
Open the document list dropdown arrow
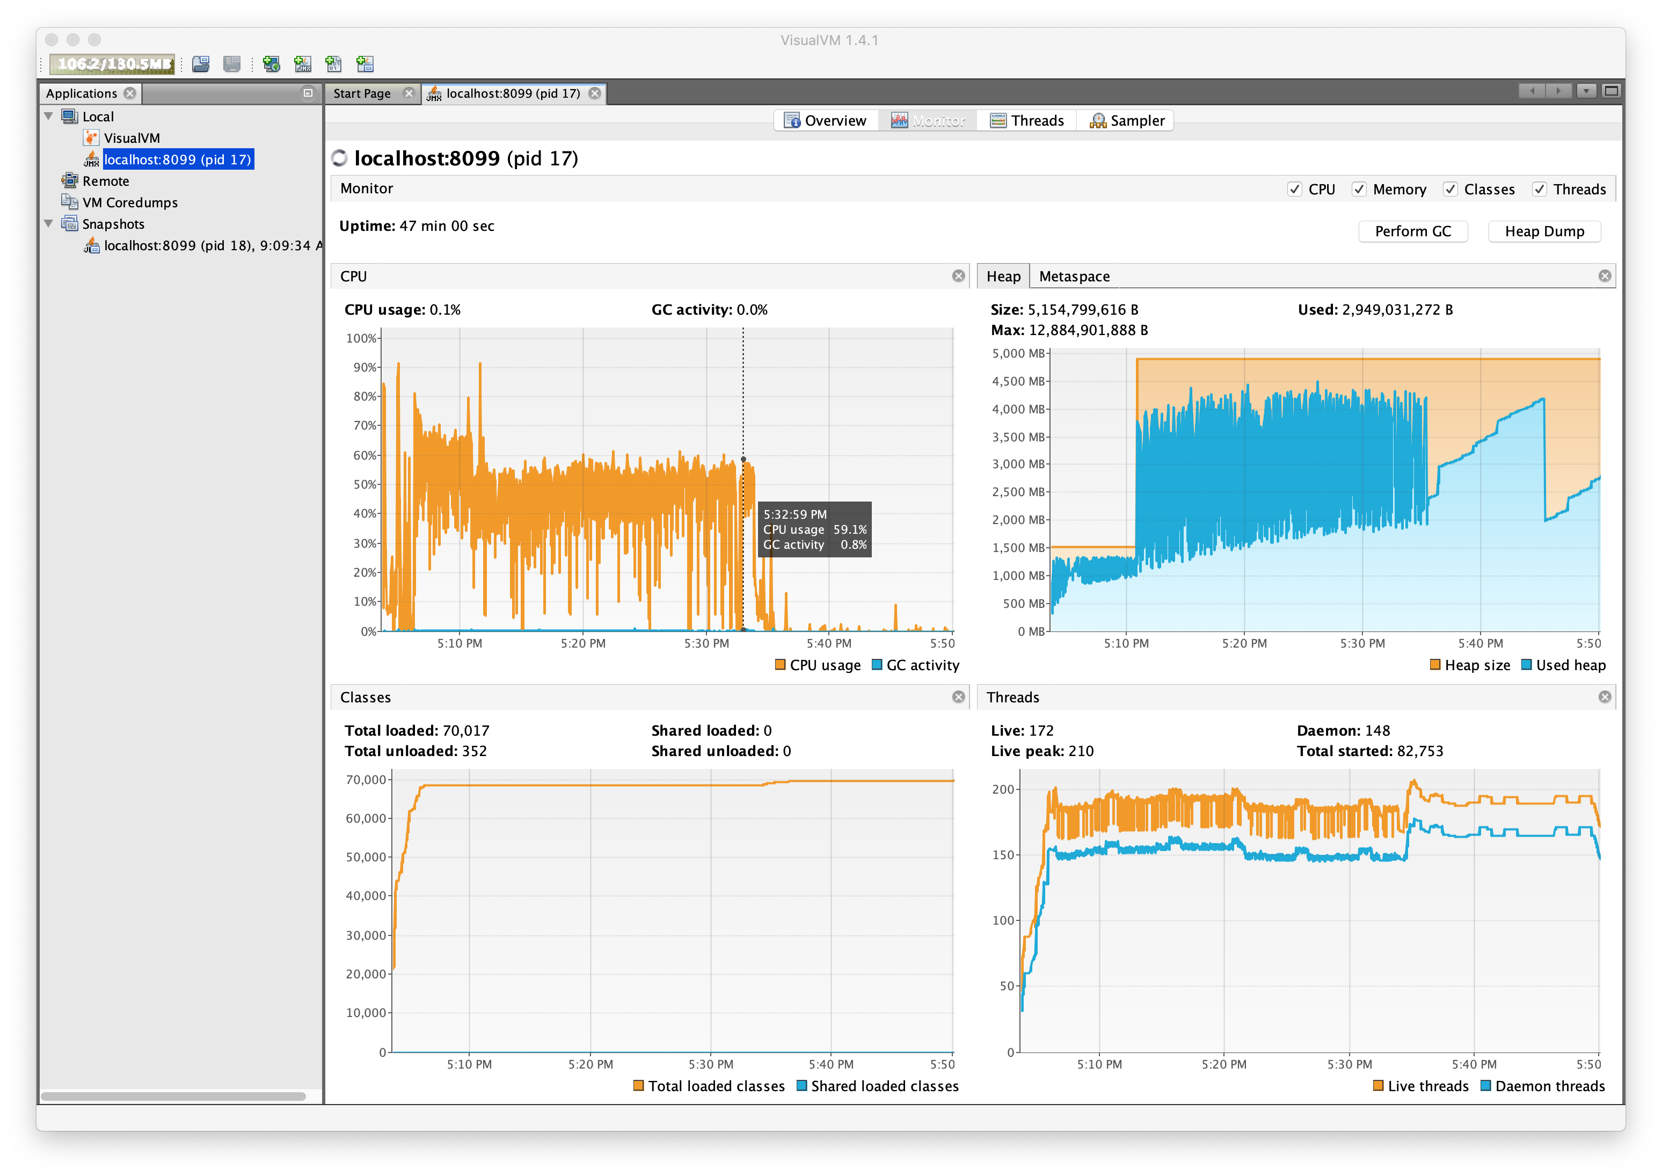coord(1586,91)
